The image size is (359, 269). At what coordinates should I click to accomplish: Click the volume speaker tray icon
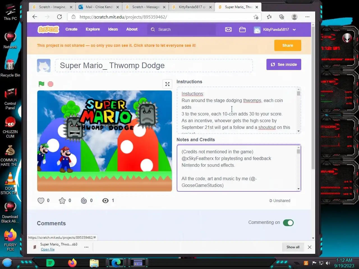[328, 263]
